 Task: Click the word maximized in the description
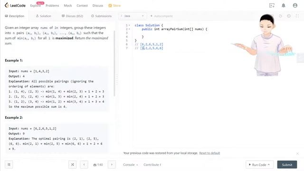click(x=64, y=38)
